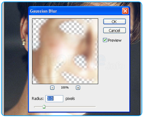Close the Gaussian Blur dialog with red X

pos(125,11)
